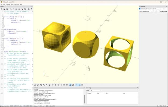Open the Show: All filter dropdown in Error-log
168x107 pixels.
(96, 90)
